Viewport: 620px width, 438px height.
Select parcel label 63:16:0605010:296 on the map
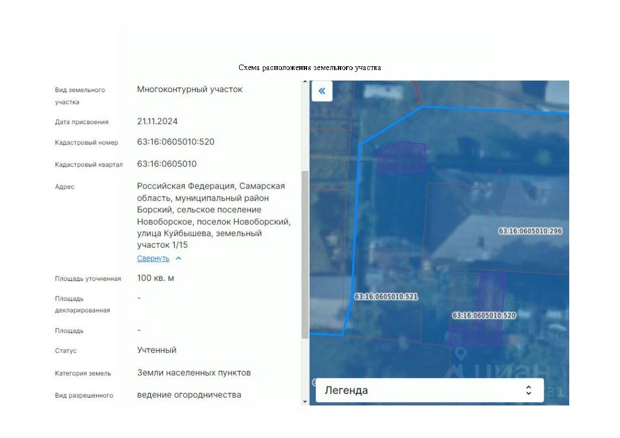pyautogui.click(x=530, y=231)
